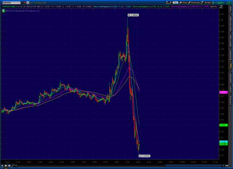
Task: Click the Hi: 1.2403 price bubble
Action: 133,15
